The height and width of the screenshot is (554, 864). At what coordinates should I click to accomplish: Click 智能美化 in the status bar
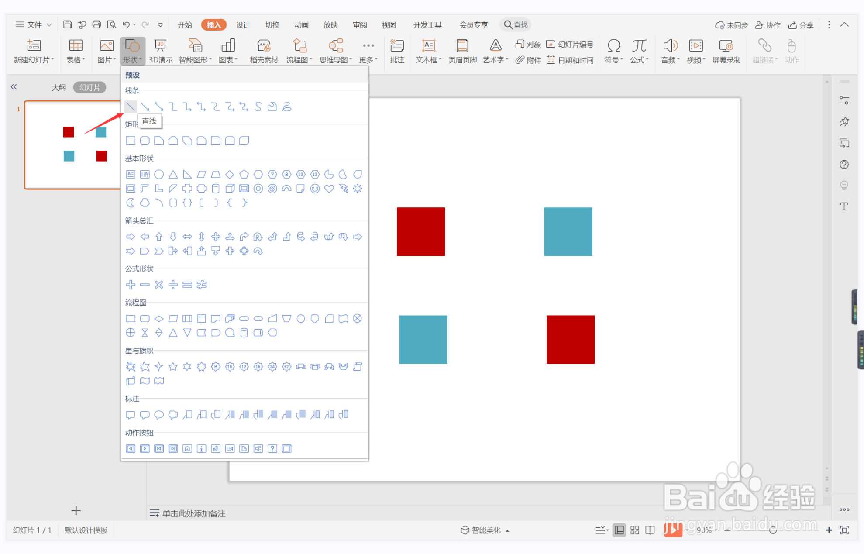pyautogui.click(x=485, y=530)
